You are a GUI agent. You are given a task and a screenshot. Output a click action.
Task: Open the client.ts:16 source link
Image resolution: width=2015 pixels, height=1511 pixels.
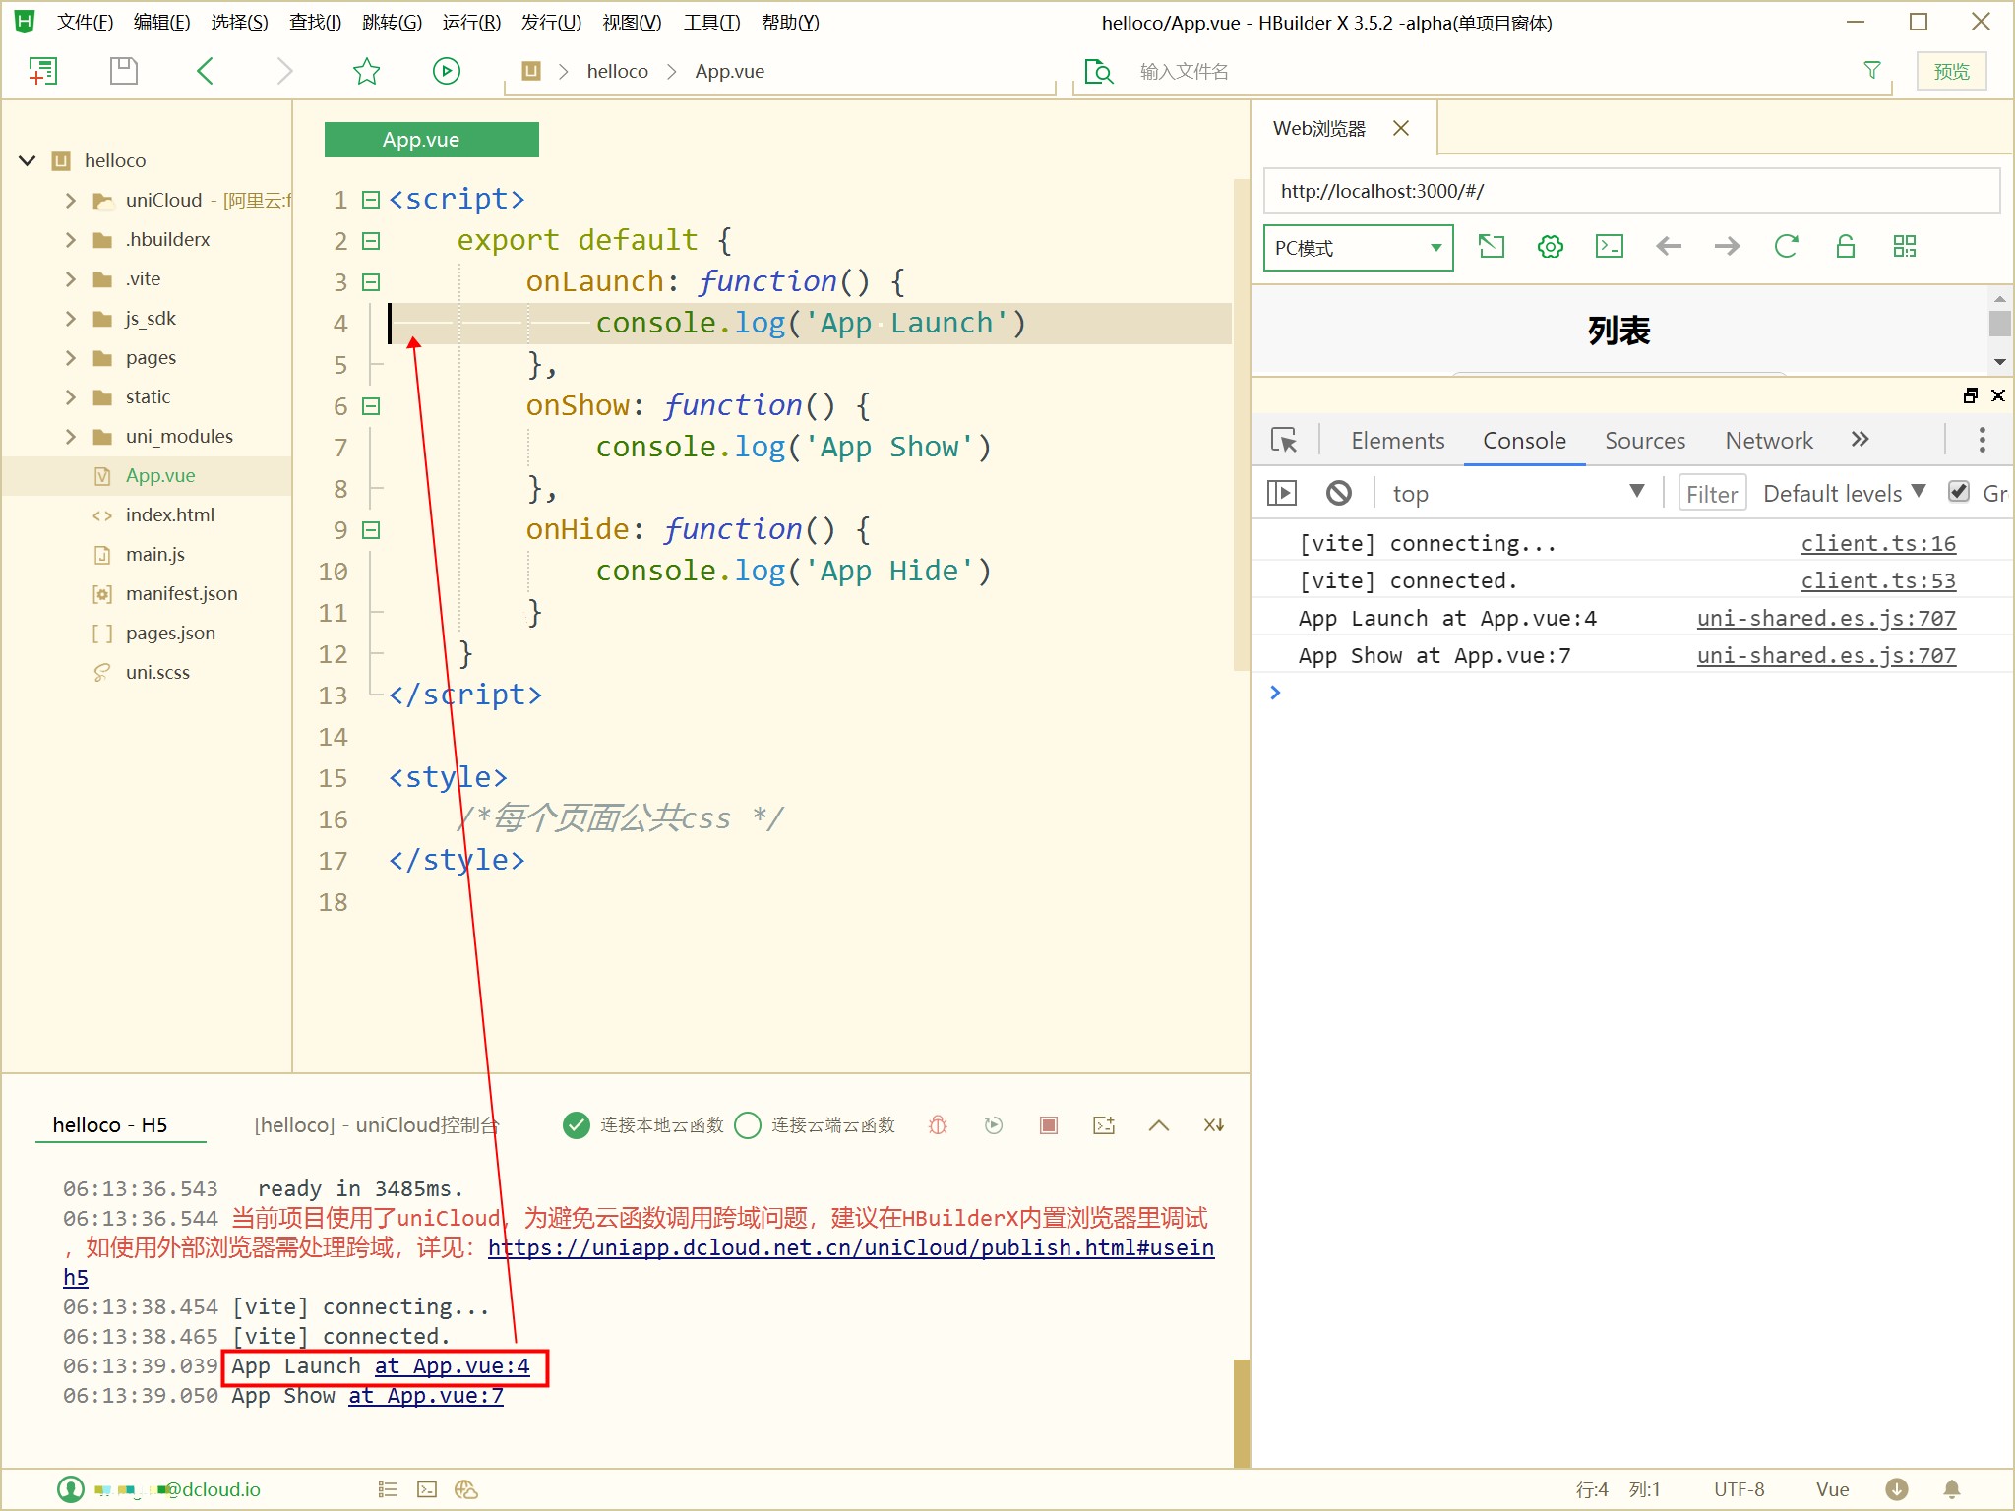pyautogui.click(x=1878, y=543)
